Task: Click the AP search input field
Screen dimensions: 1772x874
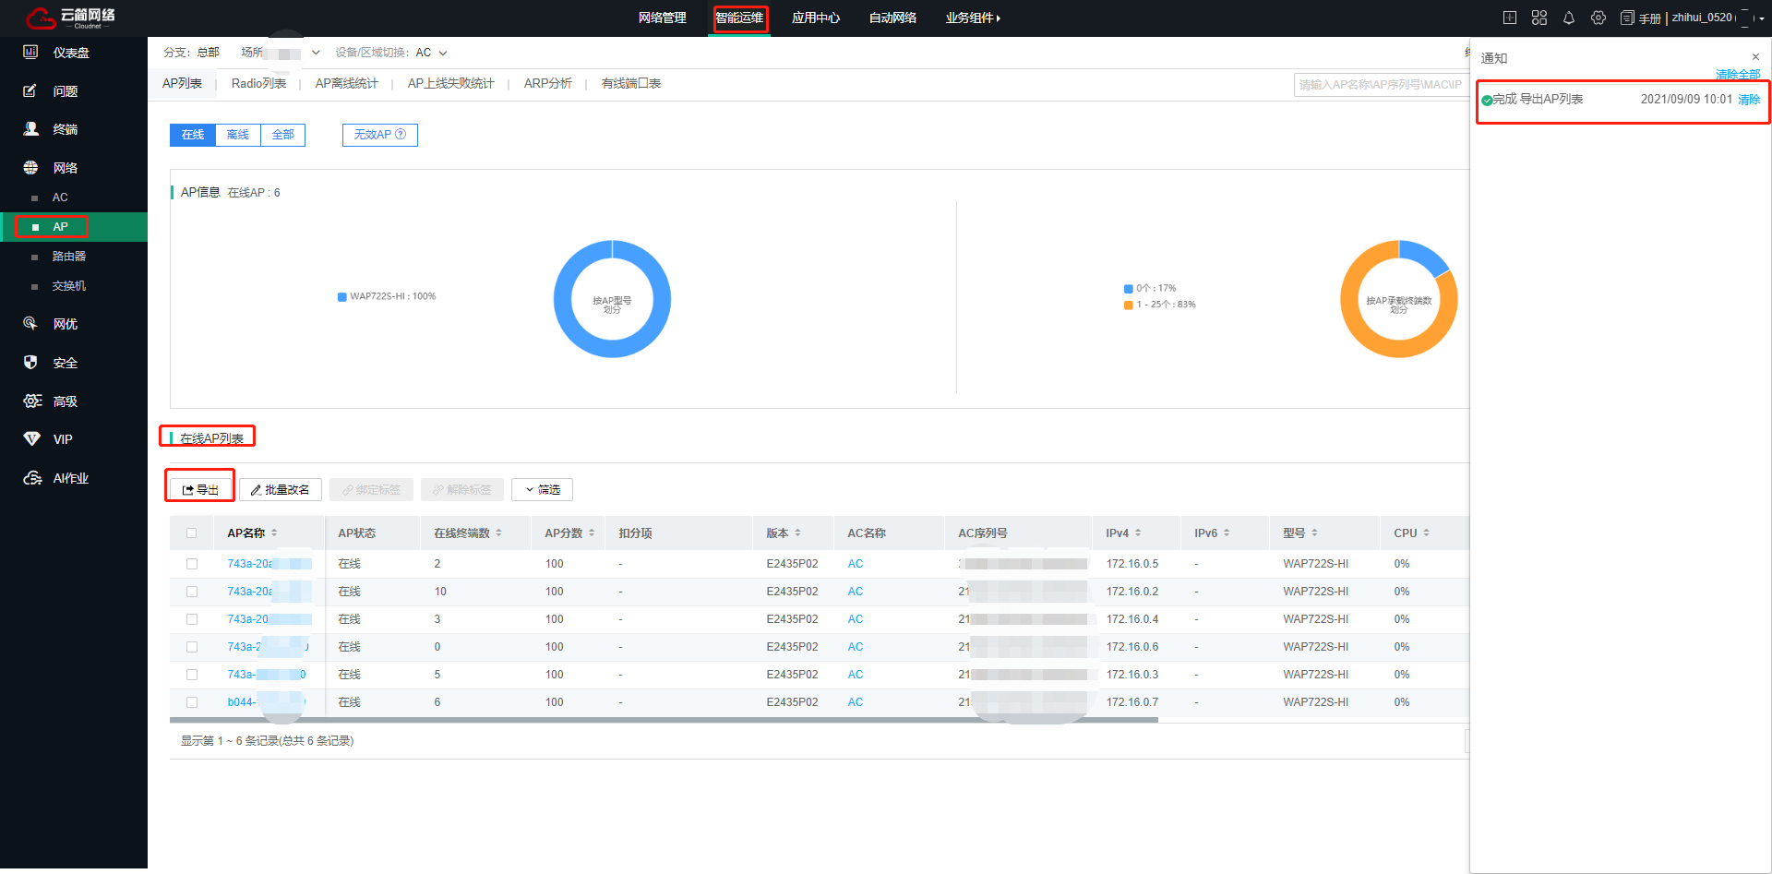Action: click(x=1380, y=85)
